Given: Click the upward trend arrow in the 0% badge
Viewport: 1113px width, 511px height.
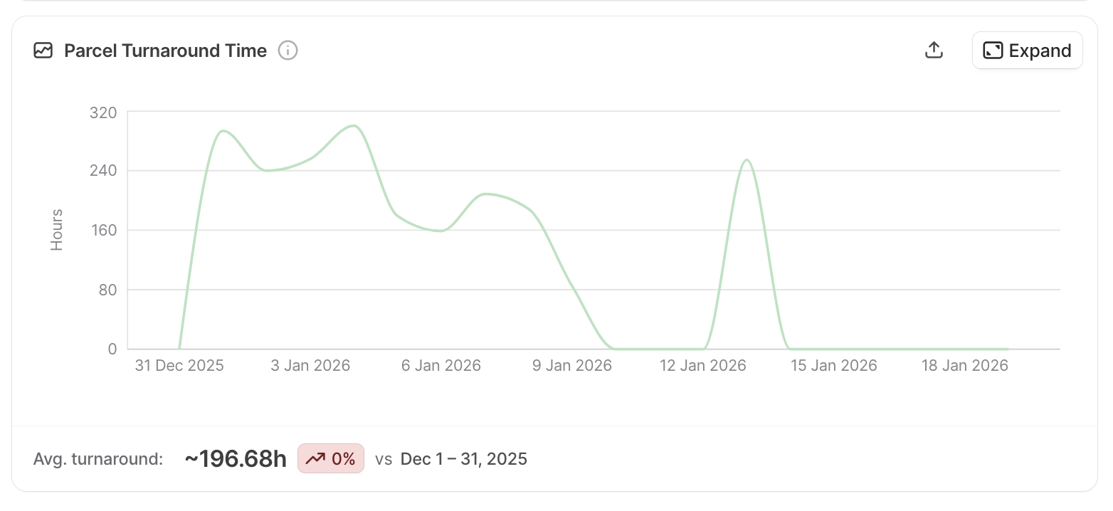Looking at the screenshot, I should [x=315, y=458].
